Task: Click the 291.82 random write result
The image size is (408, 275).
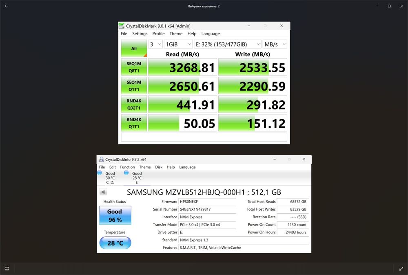Action: (253, 104)
